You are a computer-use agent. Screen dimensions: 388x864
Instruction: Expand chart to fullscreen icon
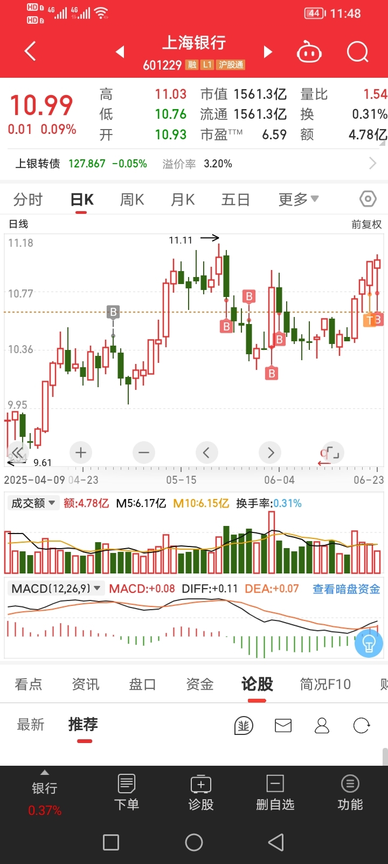pos(332,453)
